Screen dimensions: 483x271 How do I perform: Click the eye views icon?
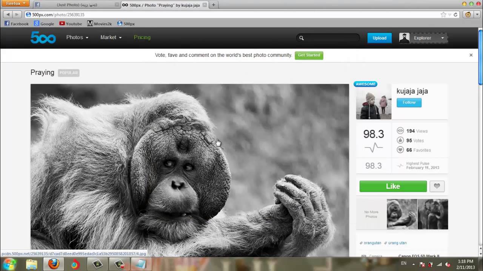[400, 131]
